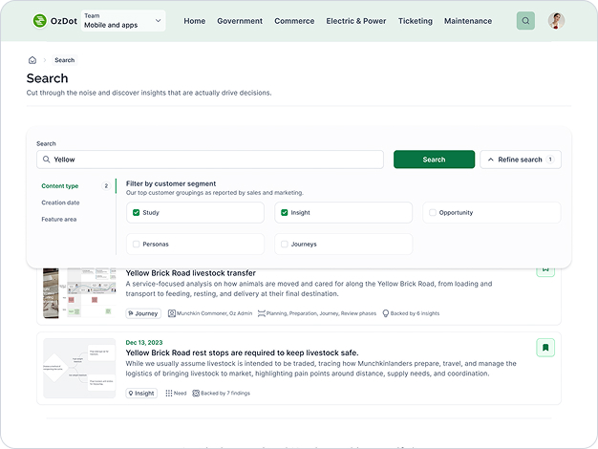Open the Team Mobile and apps dropdown
Image resolution: width=598 pixels, height=449 pixels.
click(x=123, y=21)
